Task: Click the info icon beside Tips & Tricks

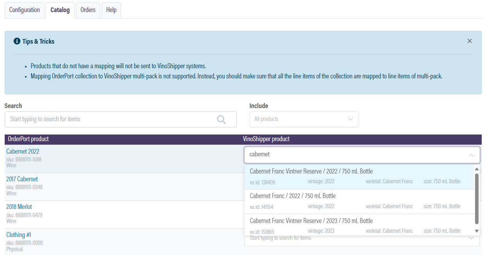Action: pos(17,41)
